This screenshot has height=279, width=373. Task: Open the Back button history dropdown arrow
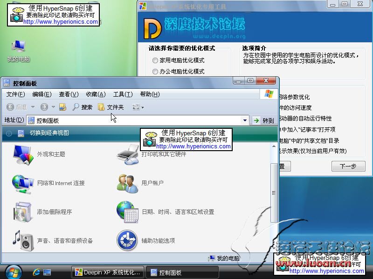tap(33, 107)
